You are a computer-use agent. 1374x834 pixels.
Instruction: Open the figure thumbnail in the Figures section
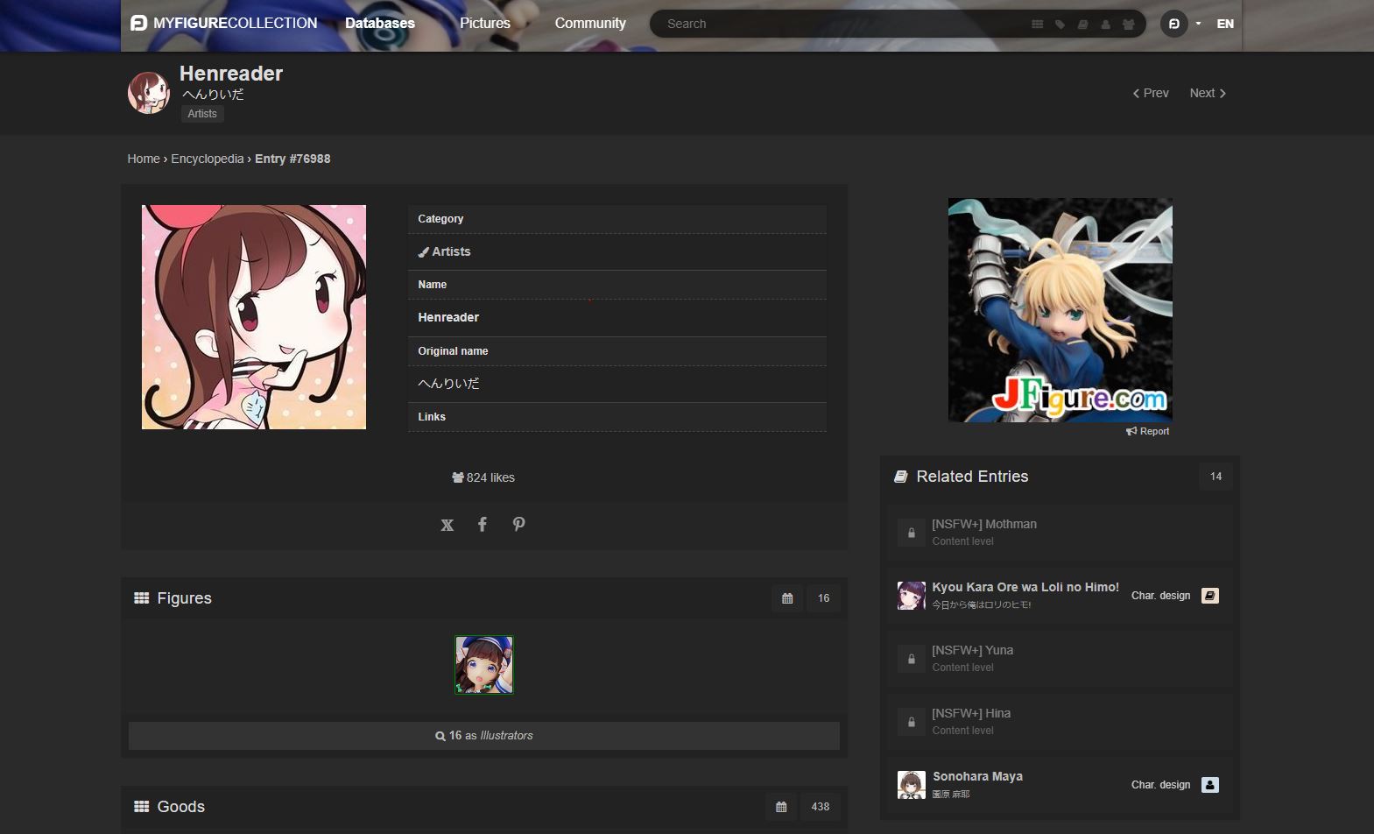(x=484, y=665)
